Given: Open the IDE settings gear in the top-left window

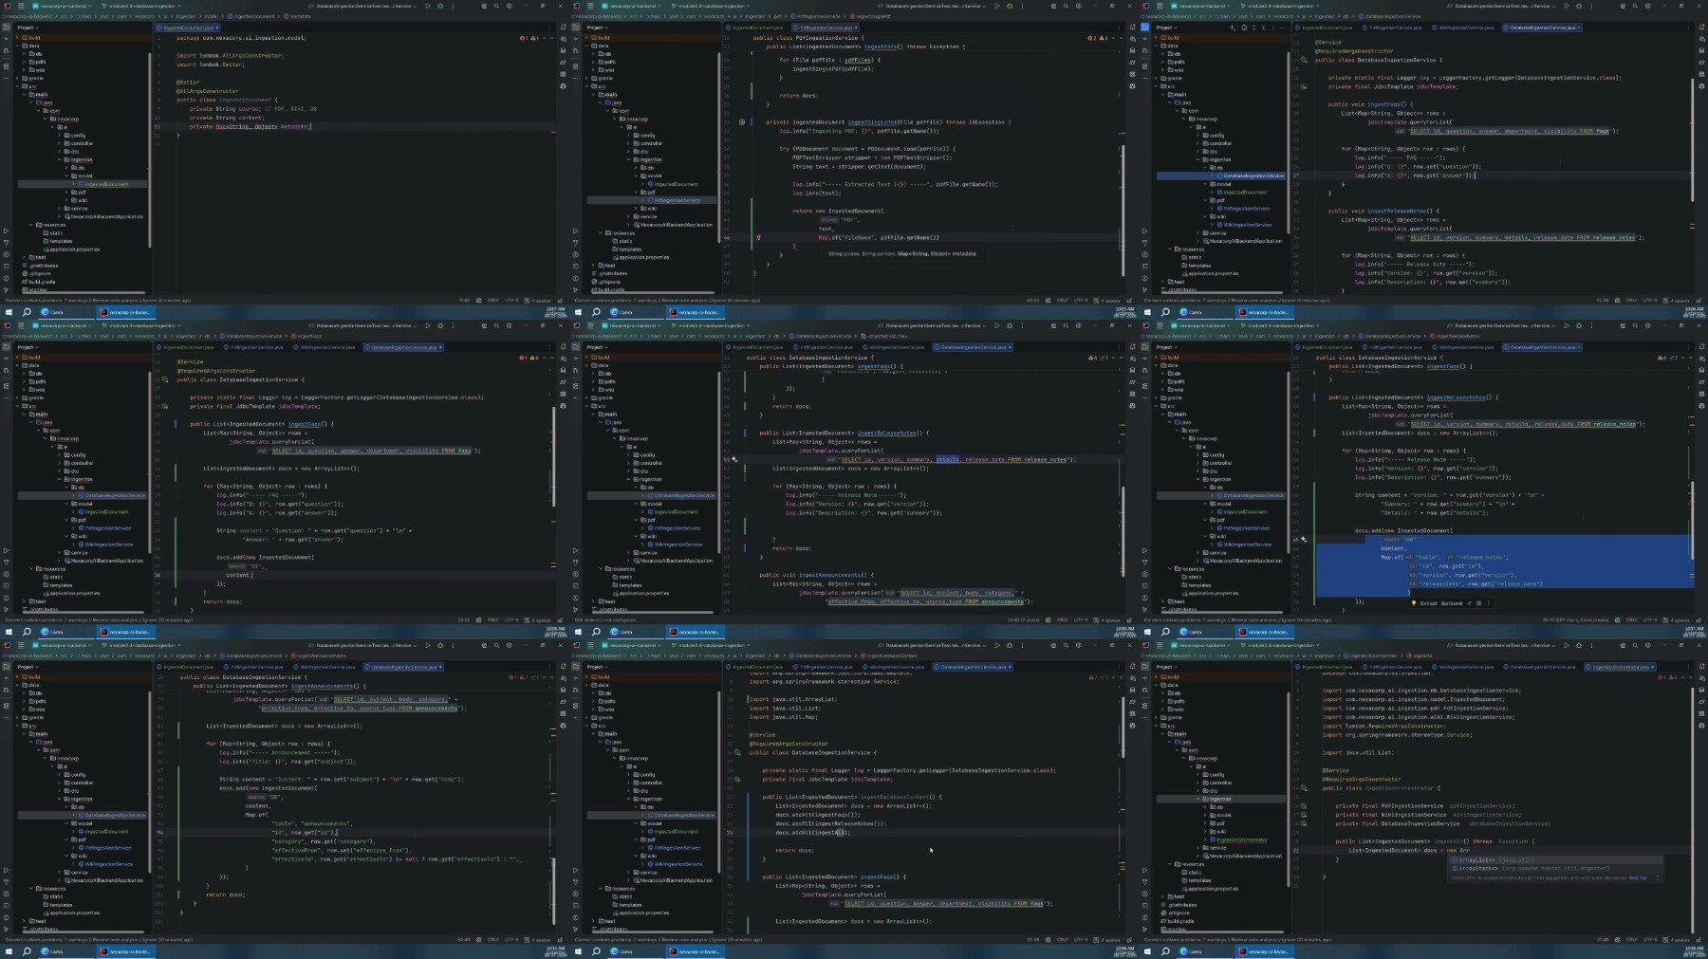Looking at the screenshot, I should tap(509, 6).
